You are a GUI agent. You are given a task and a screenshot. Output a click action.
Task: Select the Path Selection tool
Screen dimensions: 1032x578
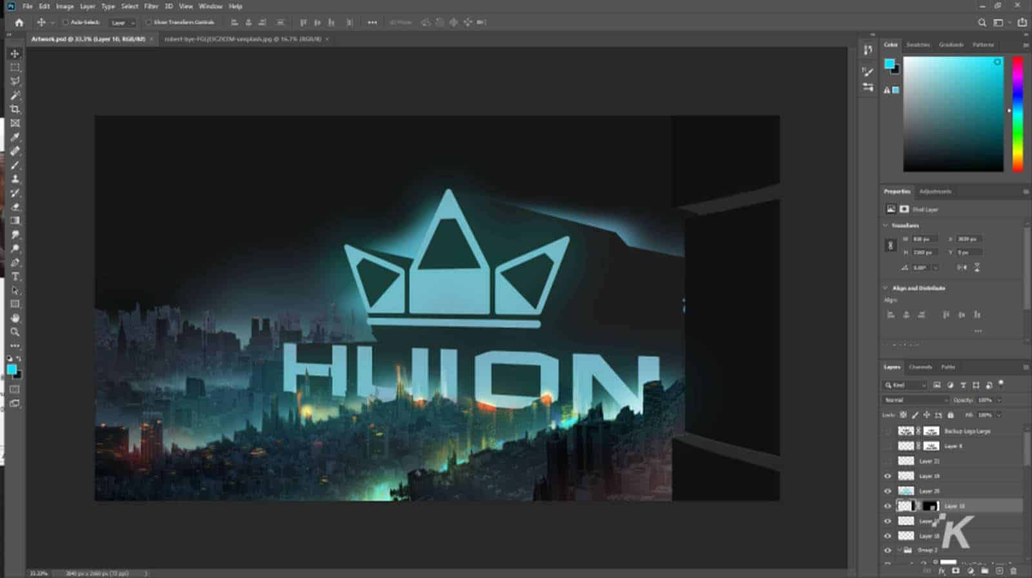[x=15, y=291]
